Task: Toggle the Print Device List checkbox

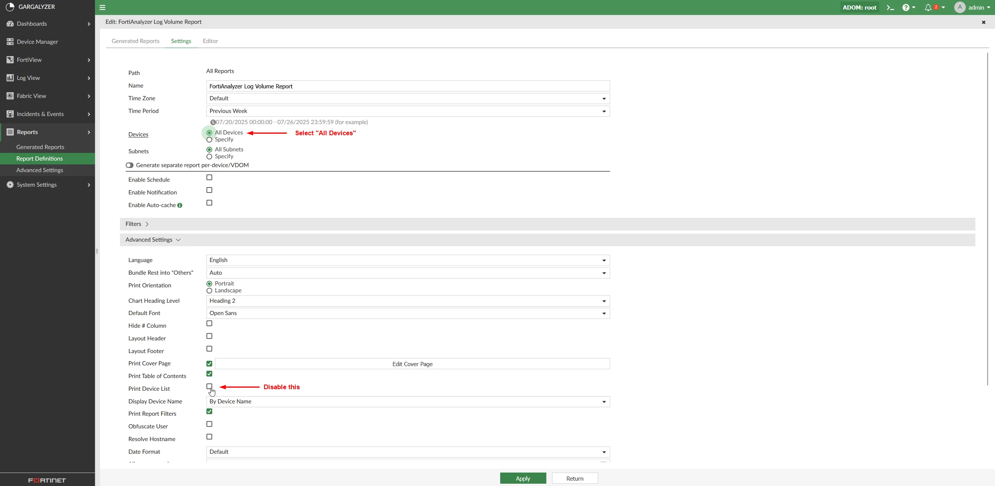Action: click(x=210, y=386)
